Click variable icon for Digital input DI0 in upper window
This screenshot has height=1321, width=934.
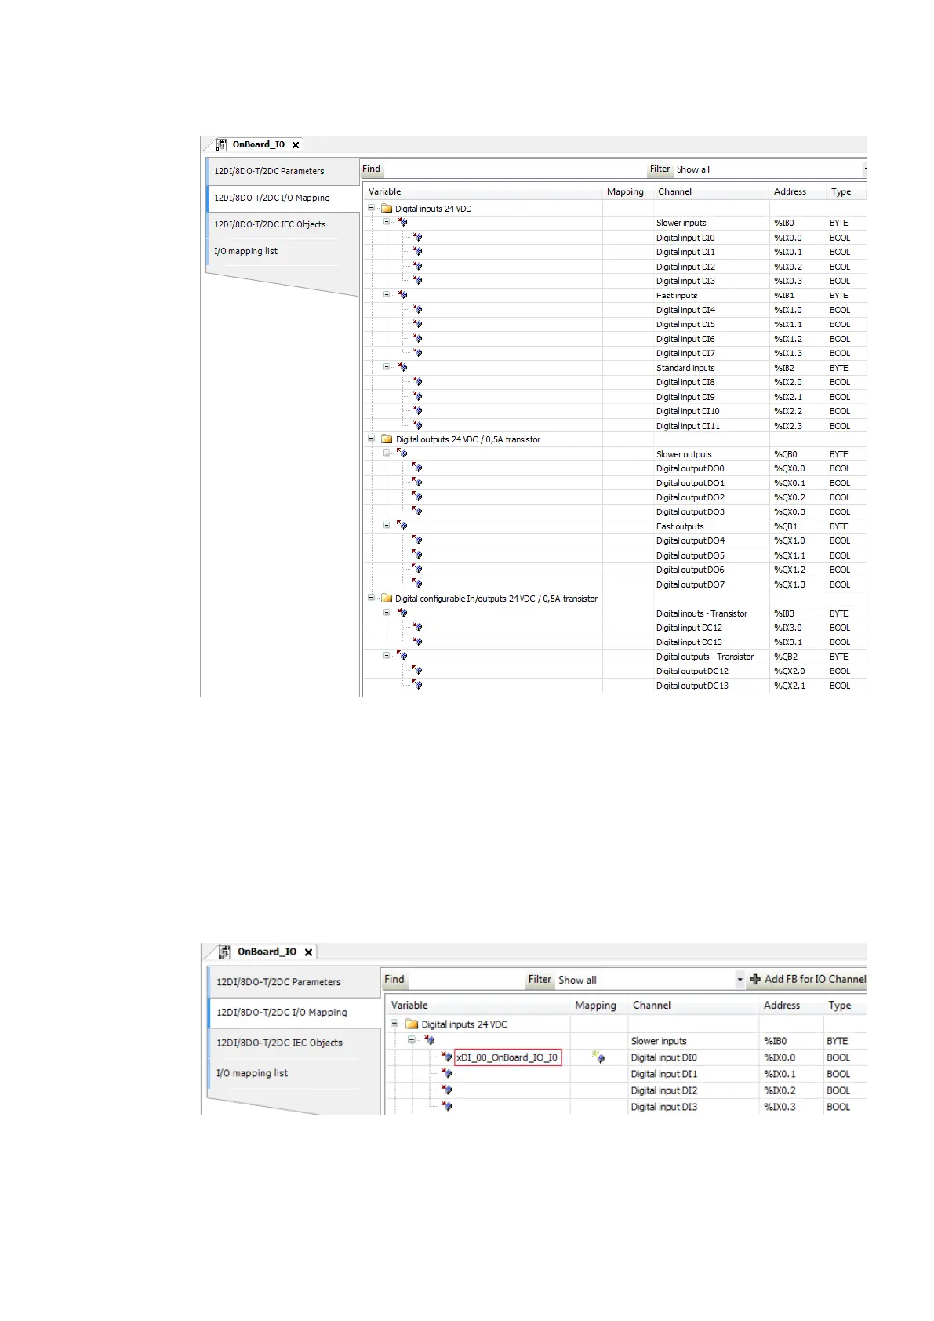[417, 237]
